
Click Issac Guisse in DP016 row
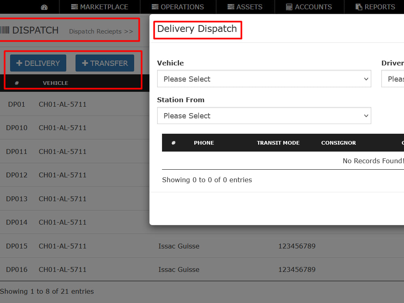pos(179,269)
